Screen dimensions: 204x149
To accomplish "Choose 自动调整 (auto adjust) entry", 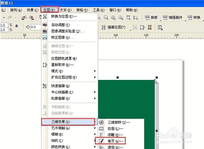I will (70, 25).
